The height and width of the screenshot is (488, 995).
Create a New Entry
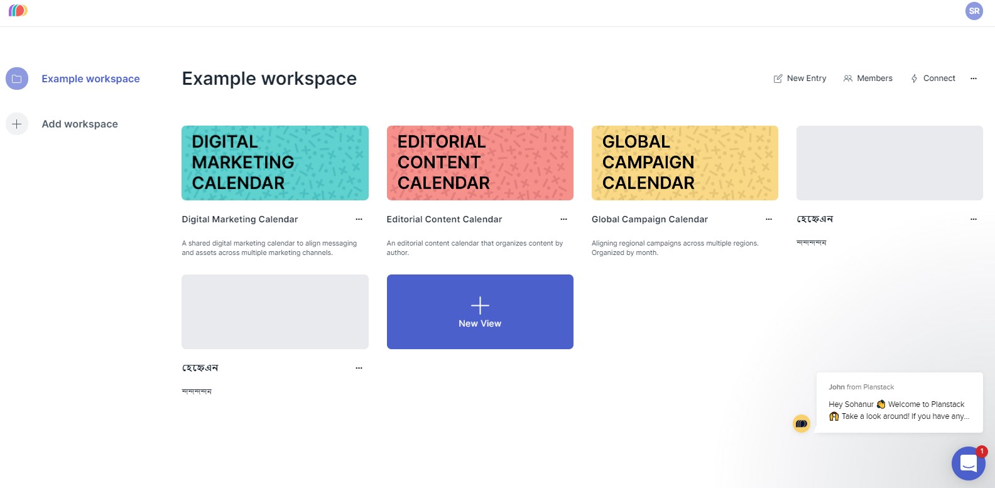pyautogui.click(x=800, y=79)
